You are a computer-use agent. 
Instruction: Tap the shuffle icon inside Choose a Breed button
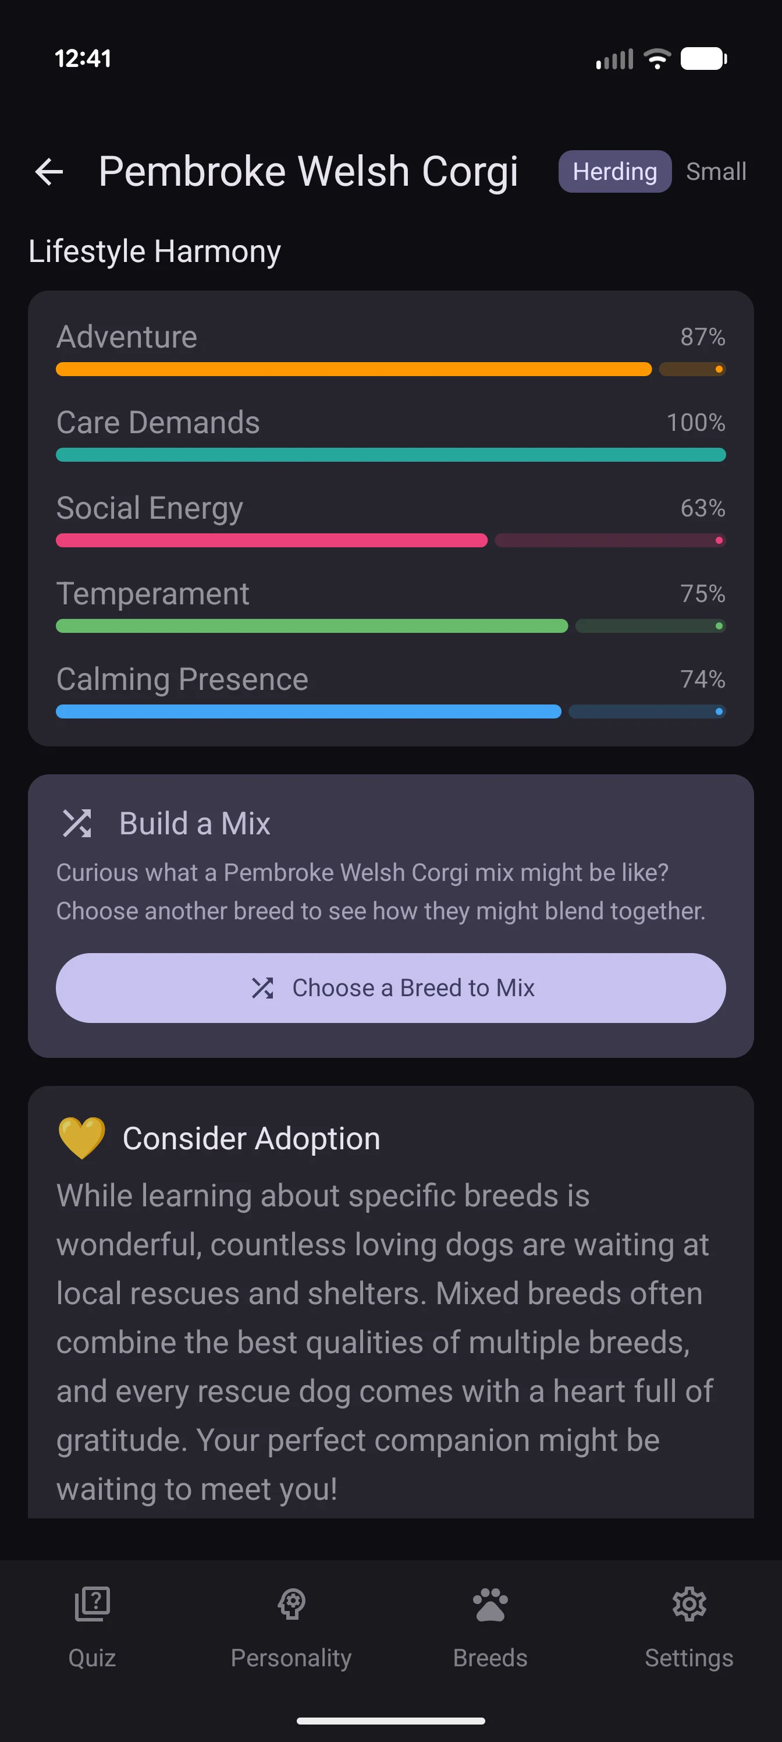(264, 987)
